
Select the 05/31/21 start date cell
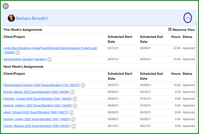[113, 48]
